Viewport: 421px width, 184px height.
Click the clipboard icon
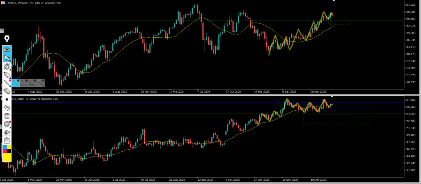(7, 141)
